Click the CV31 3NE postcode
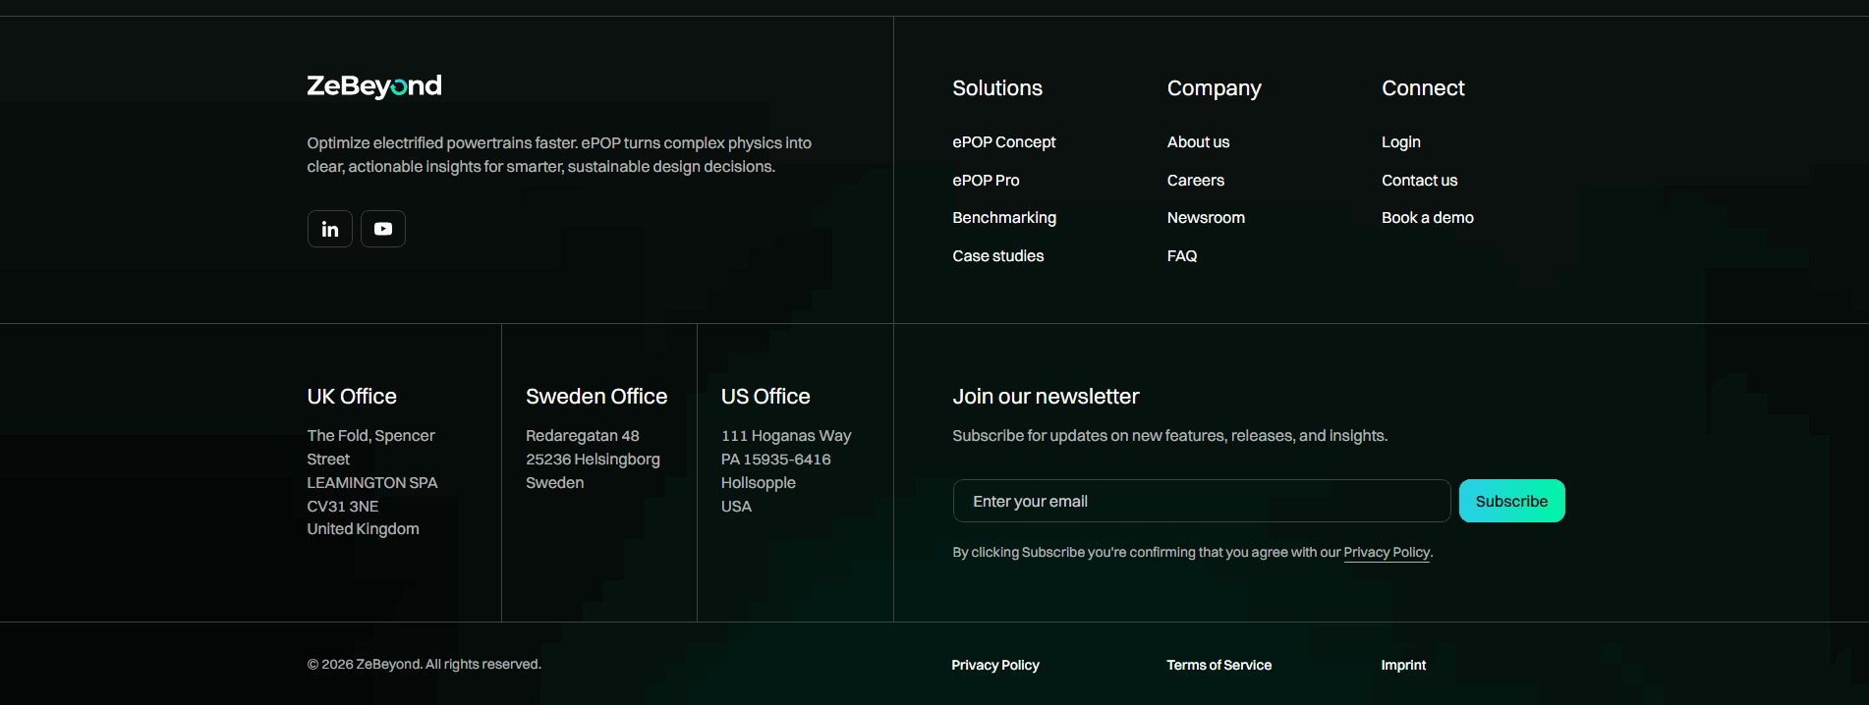1869x705 pixels. (342, 507)
